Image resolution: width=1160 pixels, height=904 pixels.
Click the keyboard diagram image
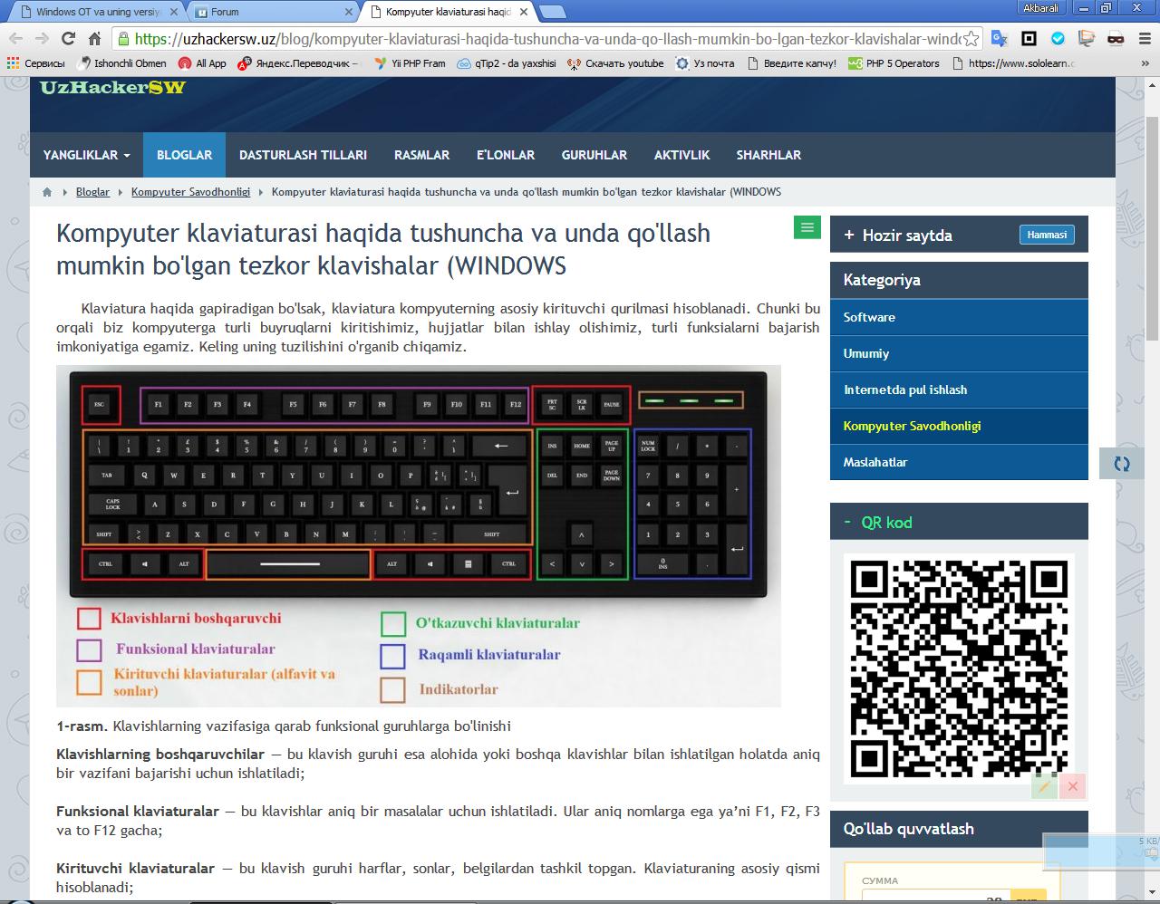tap(418, 534)
